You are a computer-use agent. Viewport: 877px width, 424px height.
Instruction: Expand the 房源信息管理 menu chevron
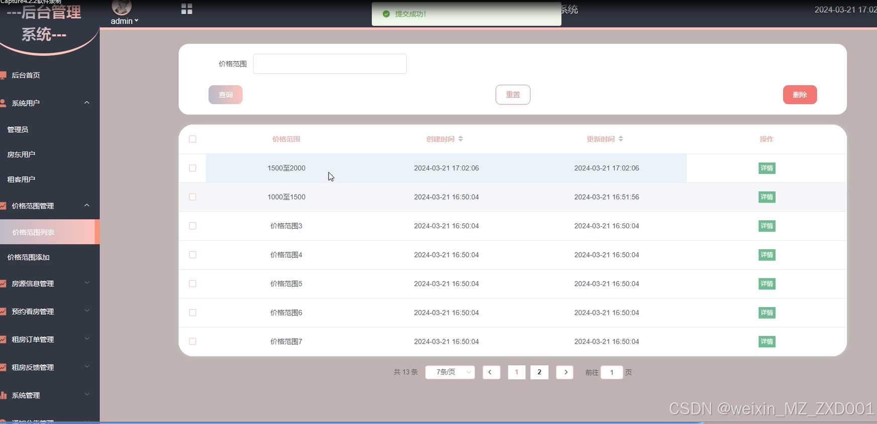click(x=87, y=283)
